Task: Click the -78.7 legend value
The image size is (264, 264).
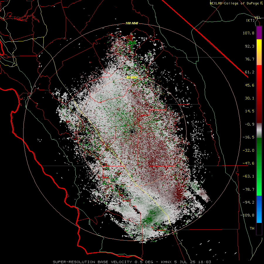Action: (248, 189)
